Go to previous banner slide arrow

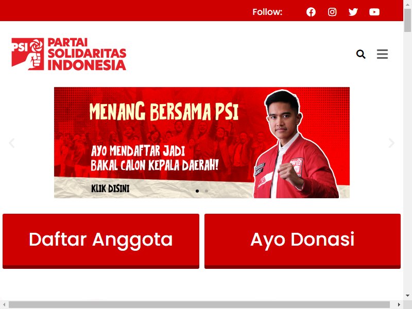(11, 143)
